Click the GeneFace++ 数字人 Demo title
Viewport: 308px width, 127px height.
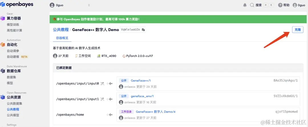(96, 30)
